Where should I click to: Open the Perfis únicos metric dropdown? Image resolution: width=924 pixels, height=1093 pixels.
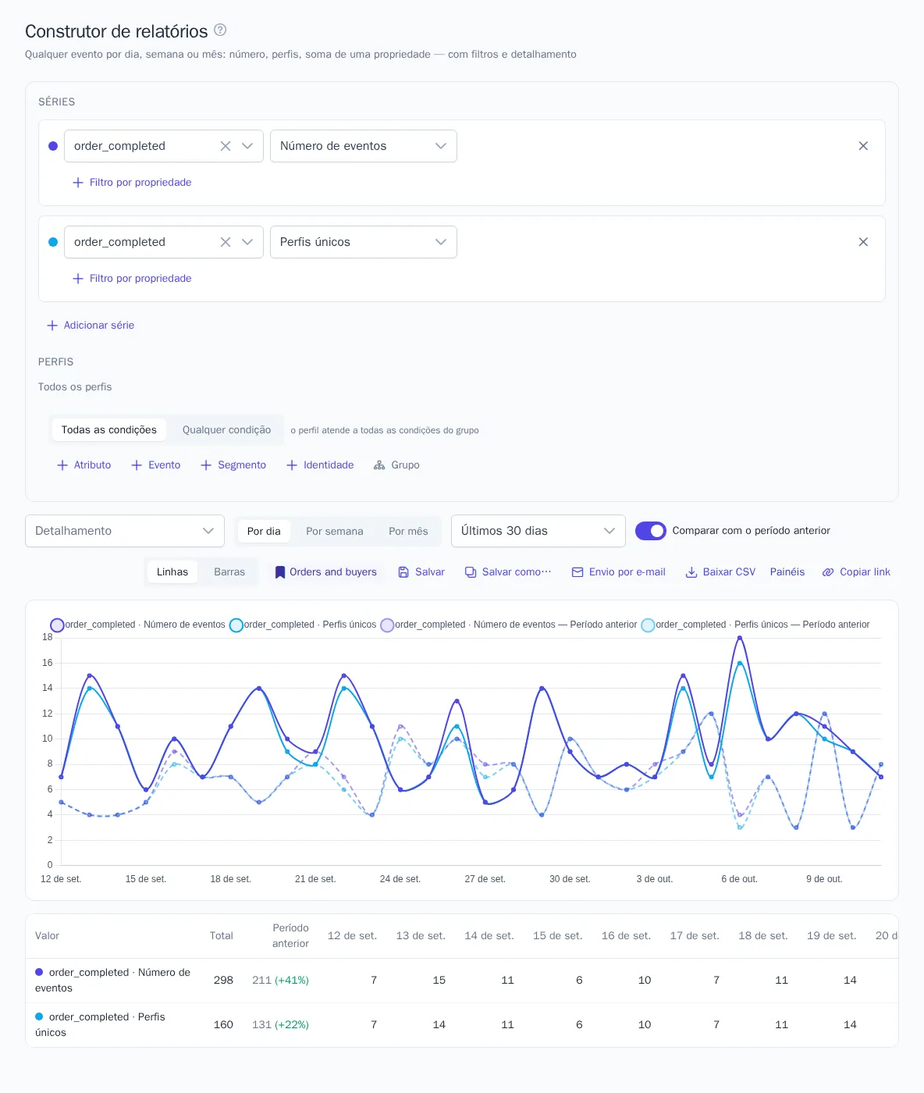click(364, 242)
